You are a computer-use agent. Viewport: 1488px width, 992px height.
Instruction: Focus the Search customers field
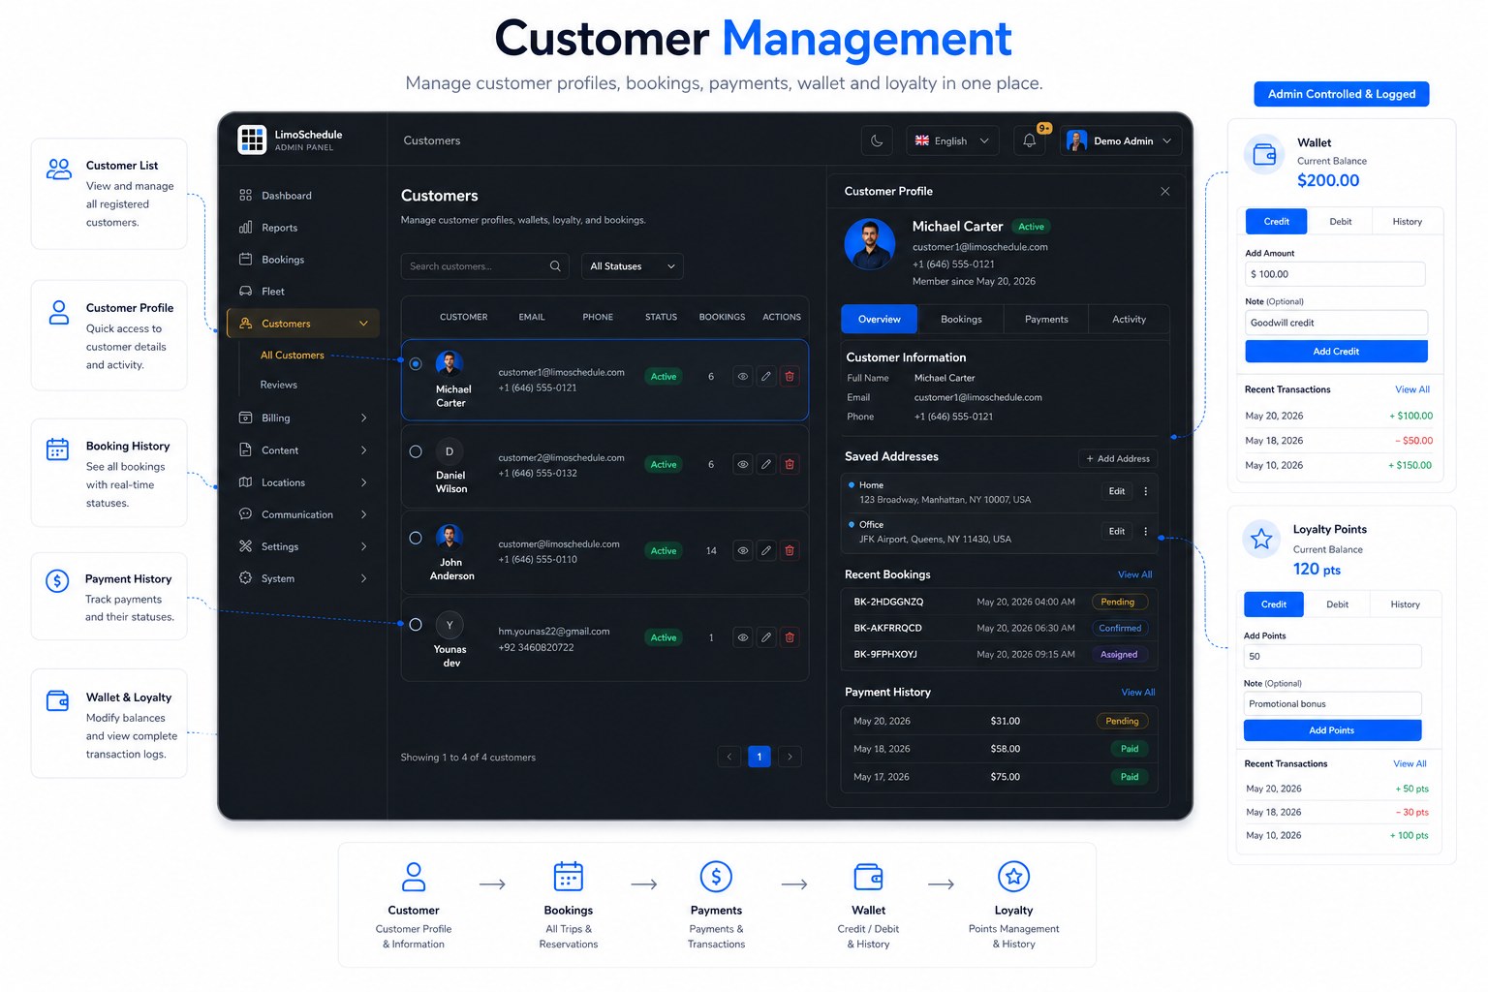[486, 266]
